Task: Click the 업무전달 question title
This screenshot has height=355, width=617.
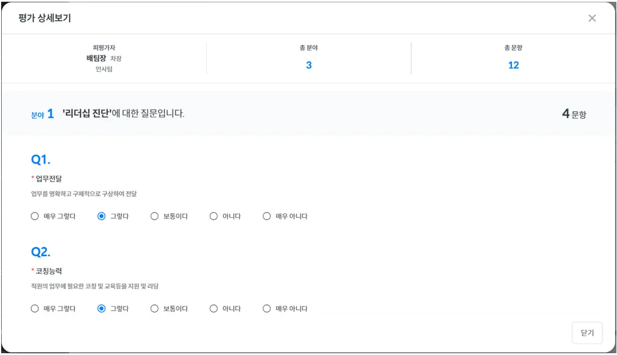Action: point(49,179)
